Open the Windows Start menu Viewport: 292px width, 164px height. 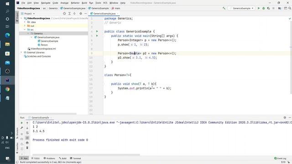7,4
